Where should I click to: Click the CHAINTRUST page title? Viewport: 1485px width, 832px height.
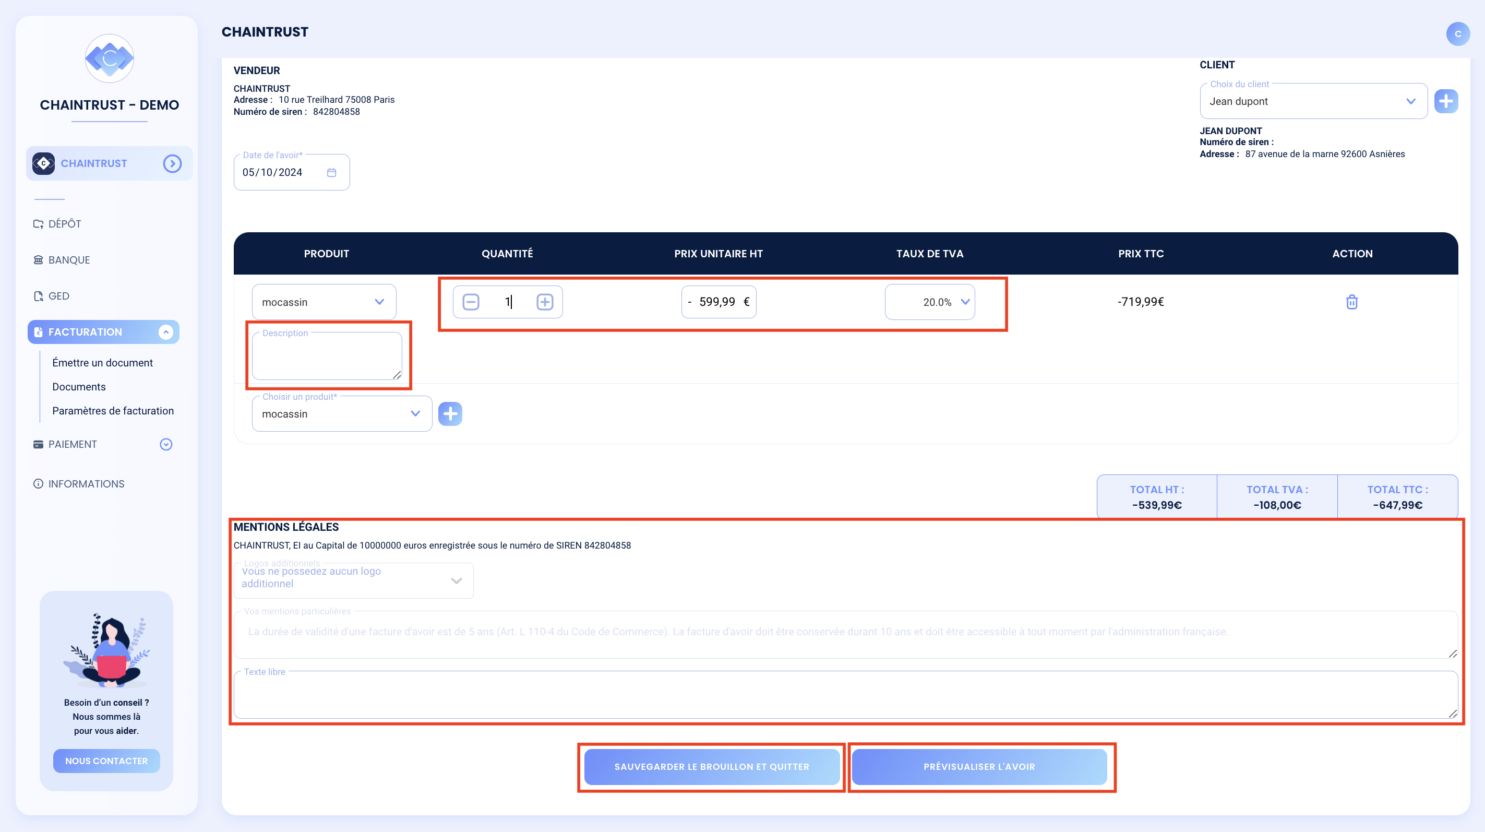(265, 32)
